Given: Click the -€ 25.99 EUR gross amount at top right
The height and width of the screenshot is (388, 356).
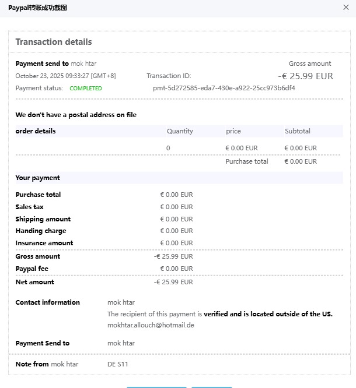Looking at the screenshot, I should click(x=305, y=76).
